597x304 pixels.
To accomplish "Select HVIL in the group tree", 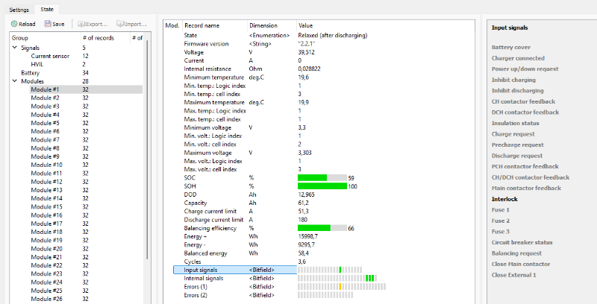I will (37, 65).
